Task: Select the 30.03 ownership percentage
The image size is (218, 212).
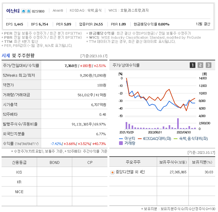Action: coord(209,172)
